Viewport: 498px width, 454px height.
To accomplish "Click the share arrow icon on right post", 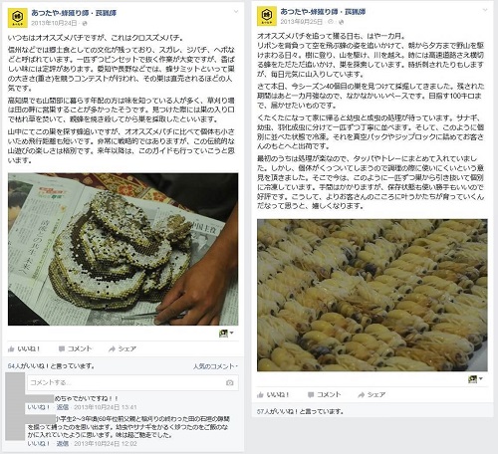I will point(362,395).
